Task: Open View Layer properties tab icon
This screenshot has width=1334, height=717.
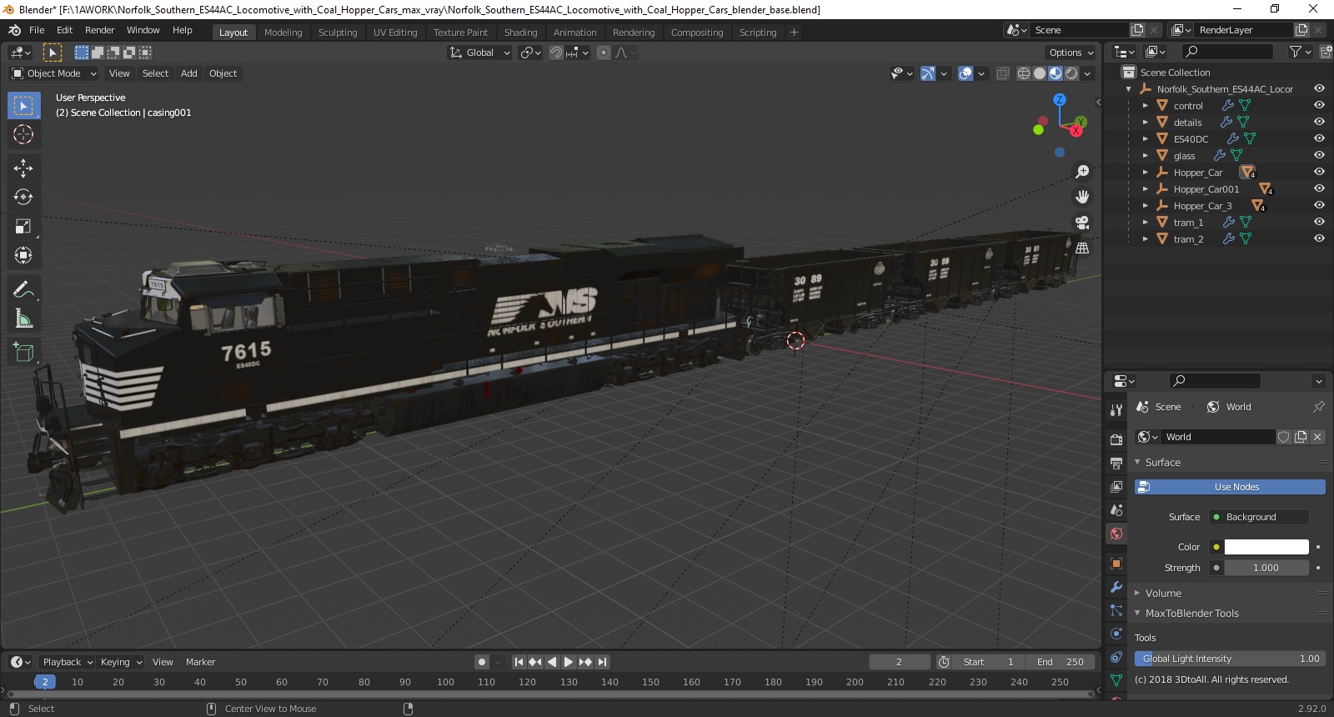Action: [1116, 486]
